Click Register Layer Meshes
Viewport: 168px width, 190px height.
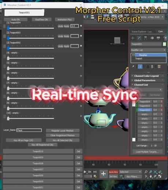[63, 131]
